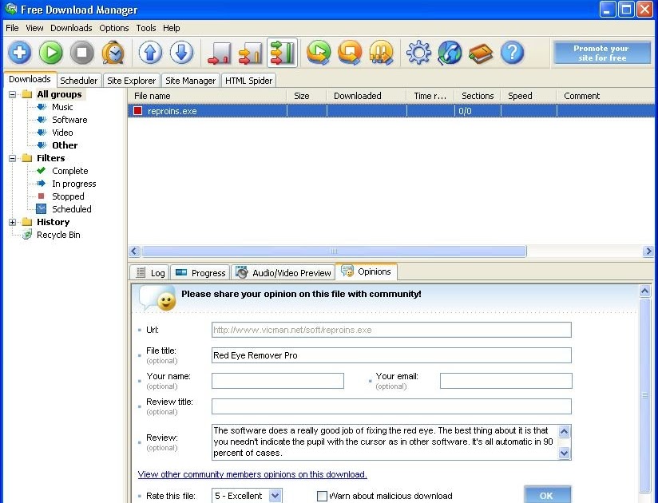
Task: Click the globe dial-up connection icon
Action: [450, 53]
